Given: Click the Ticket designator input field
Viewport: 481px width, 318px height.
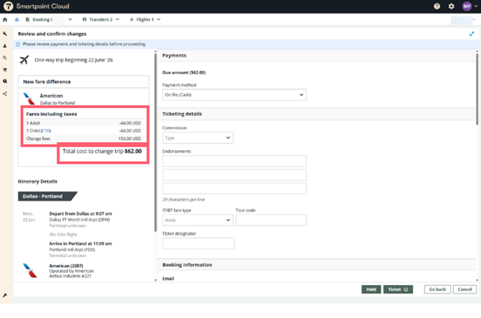Looking at the screenshot, I should coord(198,244).
